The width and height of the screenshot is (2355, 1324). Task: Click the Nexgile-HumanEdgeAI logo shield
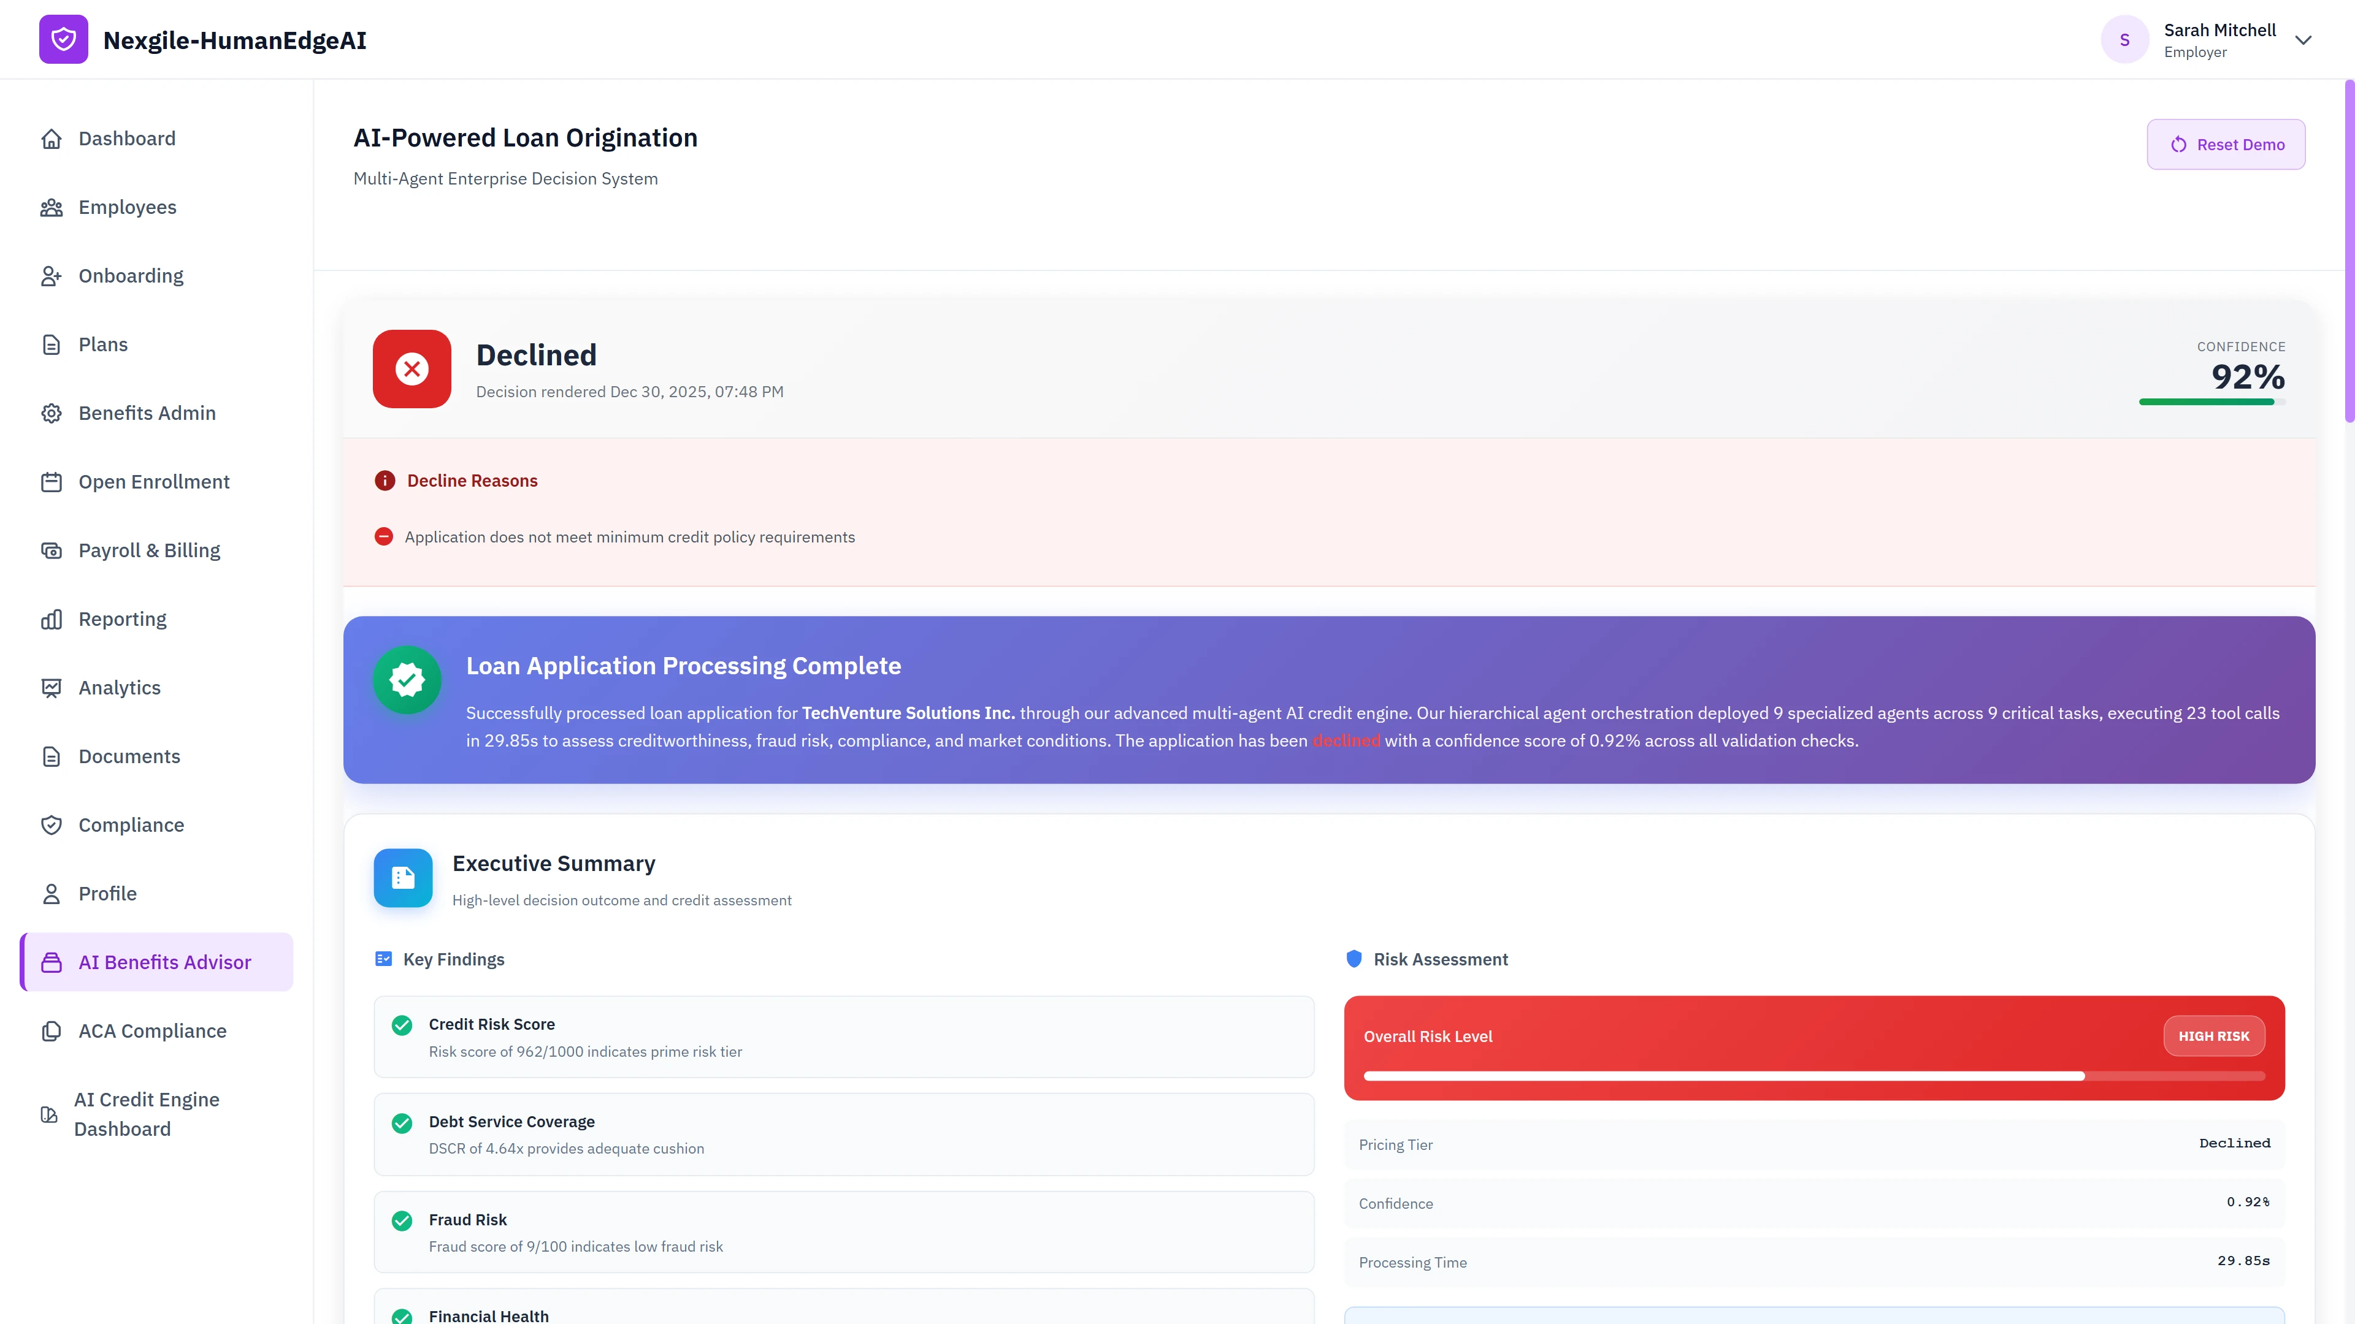(x=63, y=39)
